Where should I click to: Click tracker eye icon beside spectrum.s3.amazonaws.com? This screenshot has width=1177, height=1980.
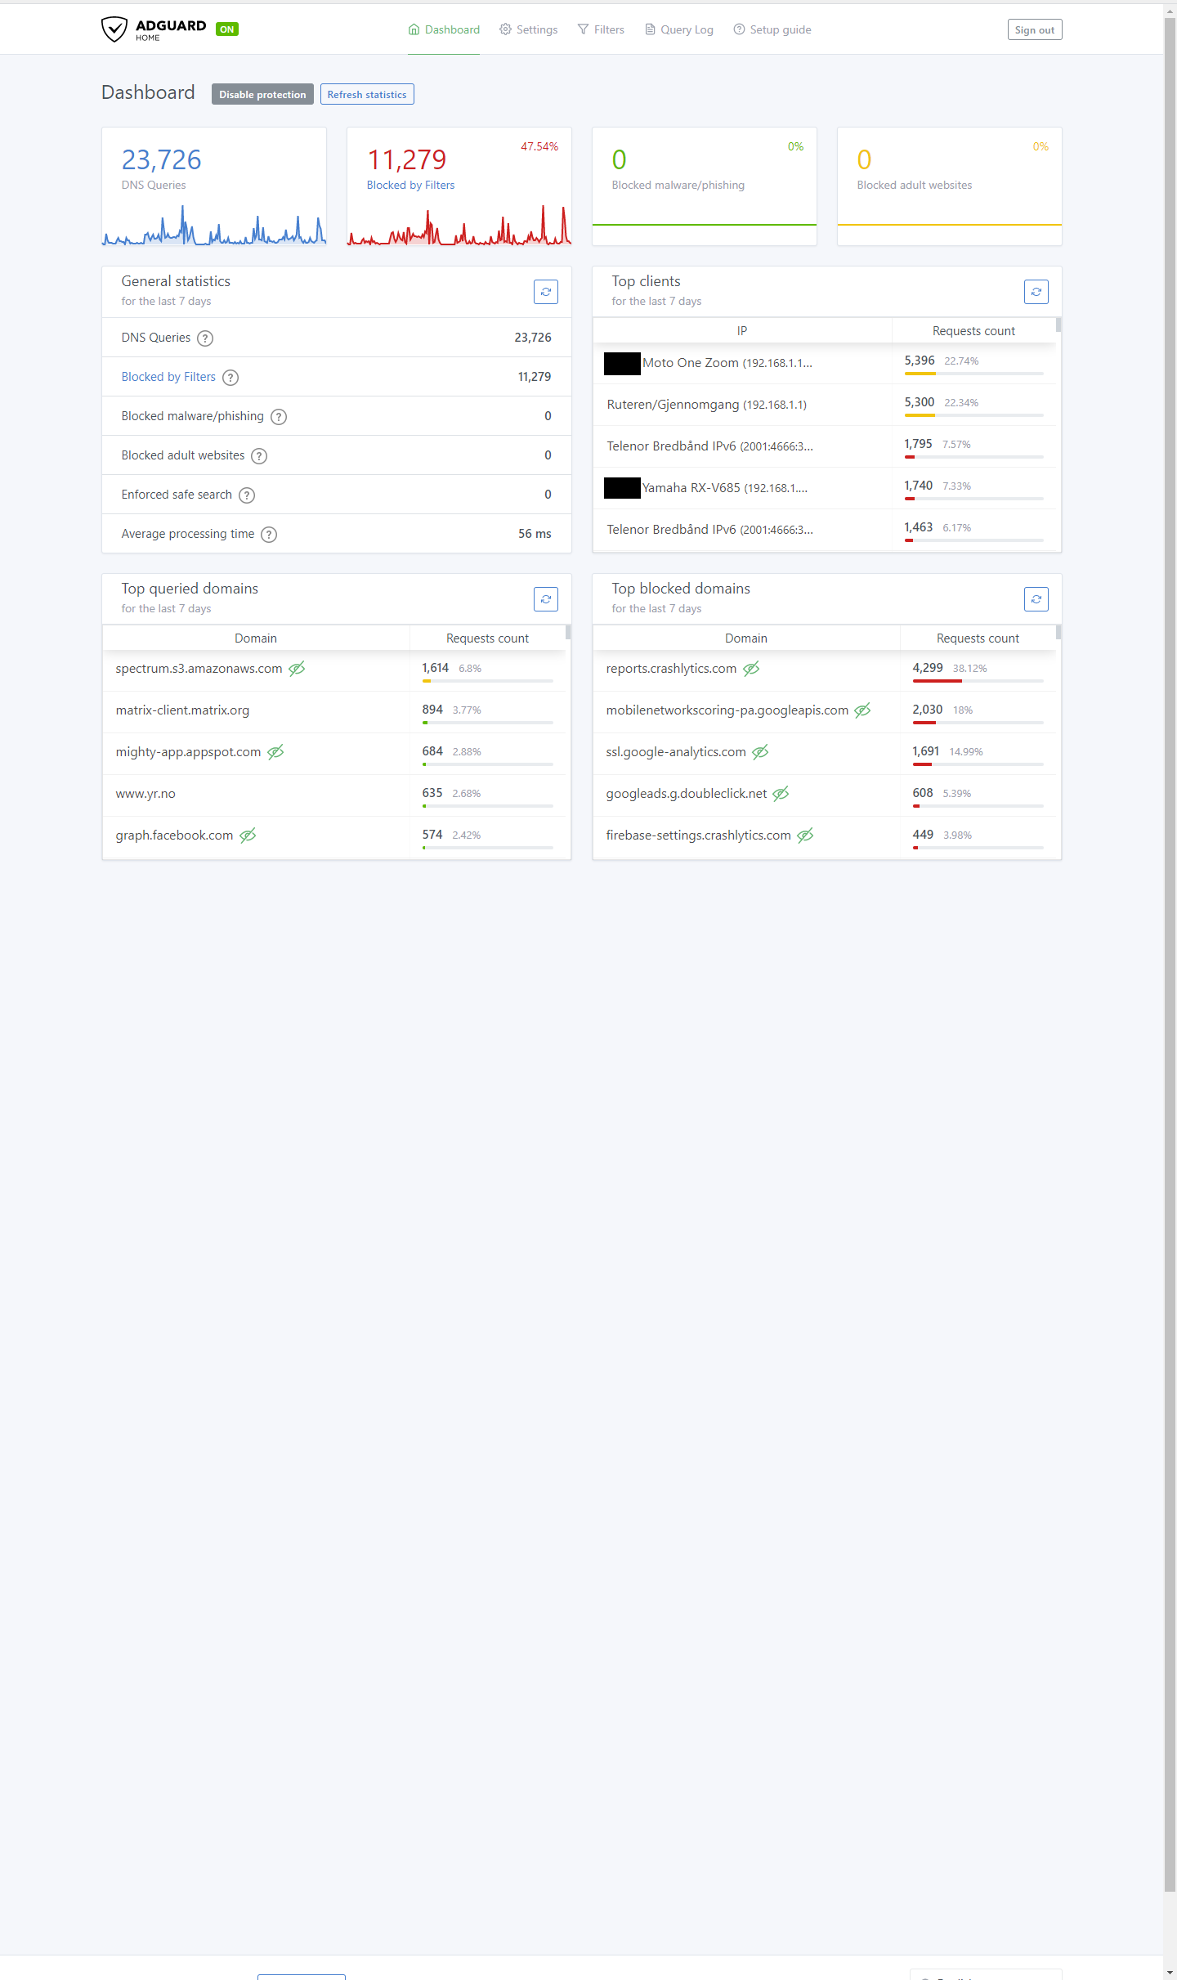click(297, 669)
